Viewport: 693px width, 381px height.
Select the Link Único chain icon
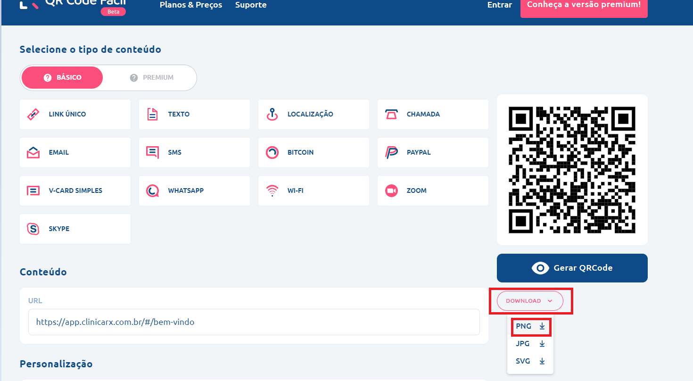(33, 114)
